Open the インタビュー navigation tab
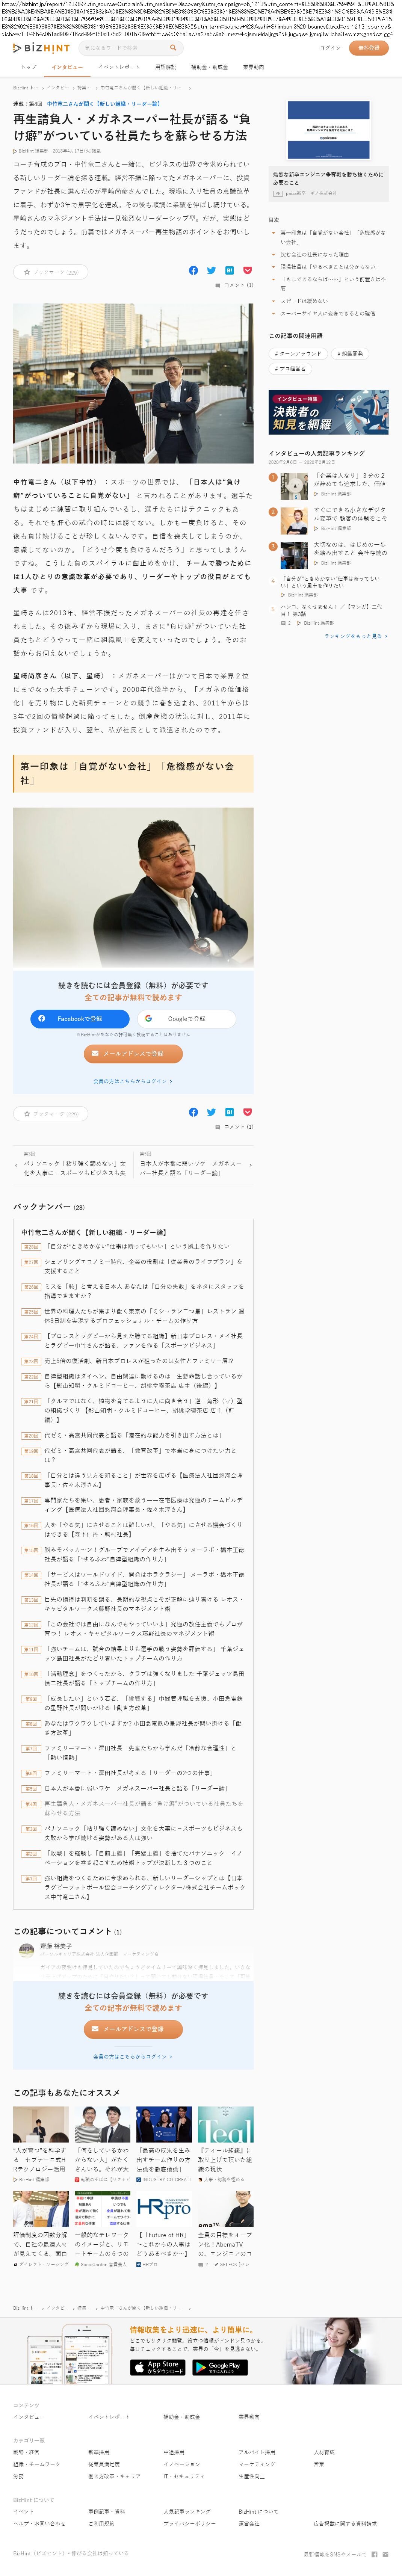Image resolution: width=402 pixels, height=2576 pixels. tap(67, 67)
